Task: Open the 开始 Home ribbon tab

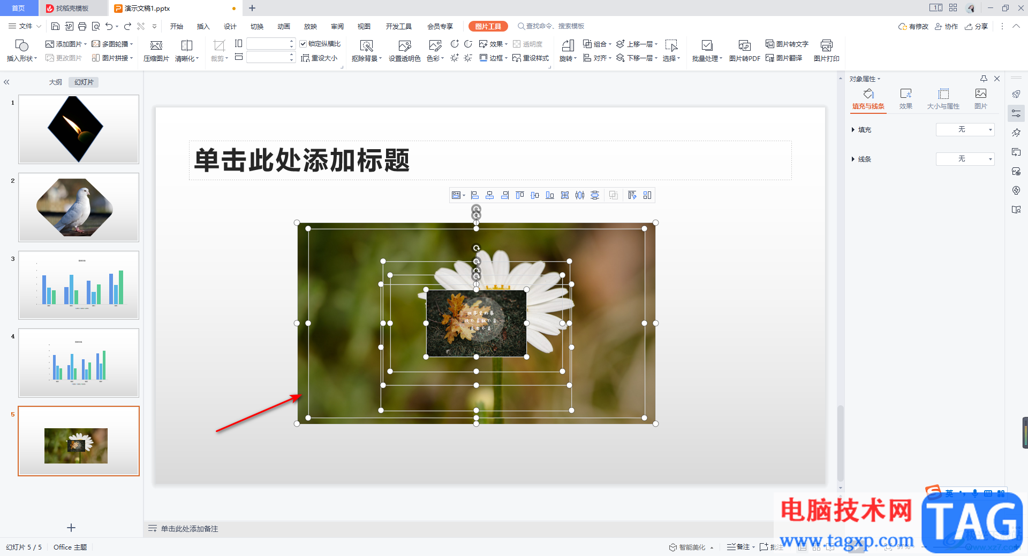Action: tap(177, 26)
